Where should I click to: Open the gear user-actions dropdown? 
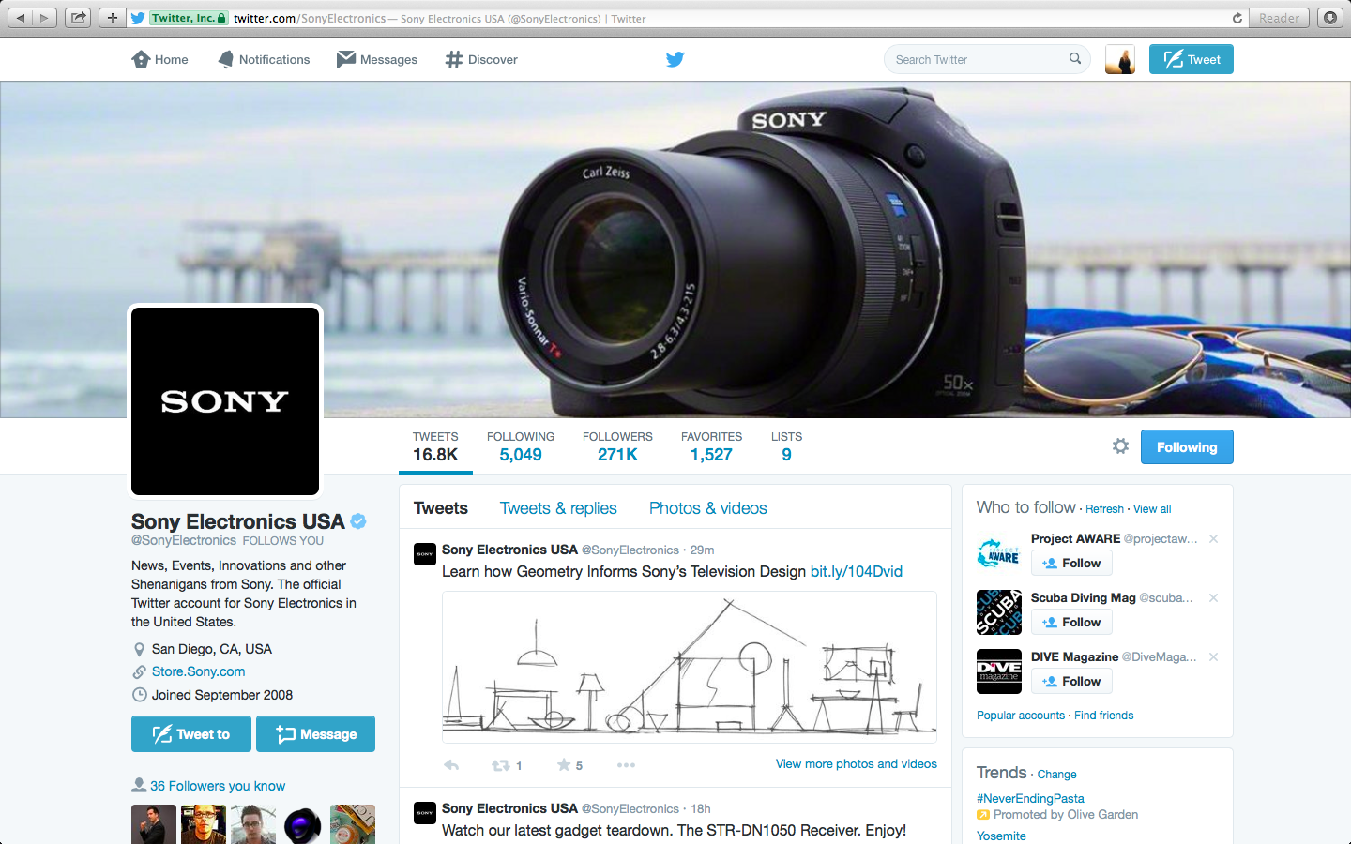click(x=1120, y=446)
